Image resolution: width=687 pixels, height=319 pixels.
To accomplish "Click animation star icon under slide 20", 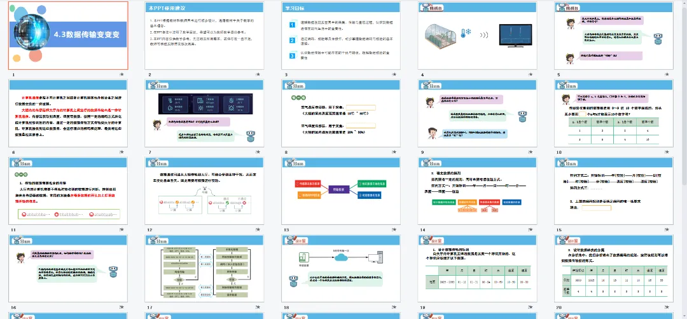I will 668,308.
